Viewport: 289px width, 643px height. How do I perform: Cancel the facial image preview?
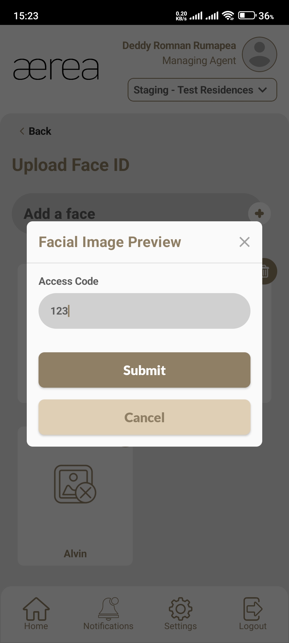(144, 417)
